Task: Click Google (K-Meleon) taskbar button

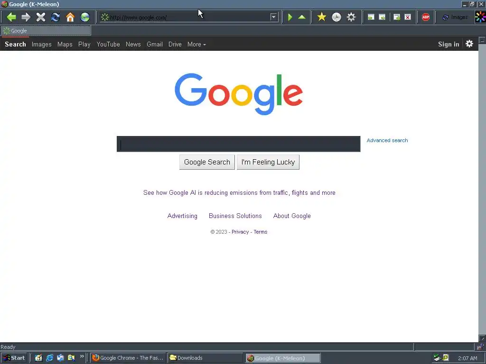Action: [283, 358]
